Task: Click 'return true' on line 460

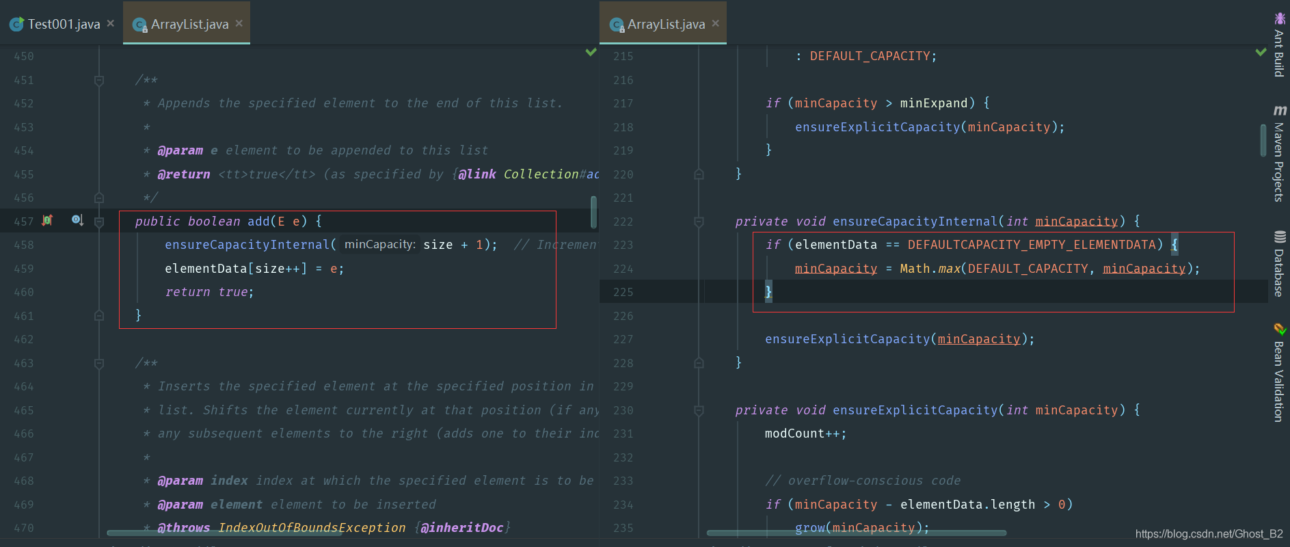Action: pos(206,292)
